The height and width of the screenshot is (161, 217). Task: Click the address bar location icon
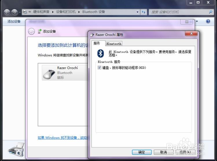pyautogui.click(x=25, y=12)
